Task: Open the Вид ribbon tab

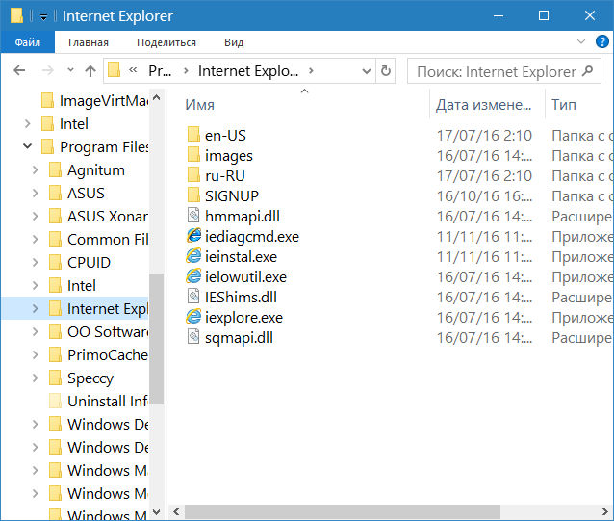Action: pos(234,42)
